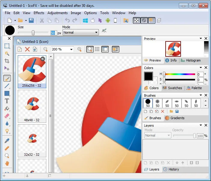Toggle the image list side panel button
The width and height of the screenshot is (211, 181).
click(105, 49)
